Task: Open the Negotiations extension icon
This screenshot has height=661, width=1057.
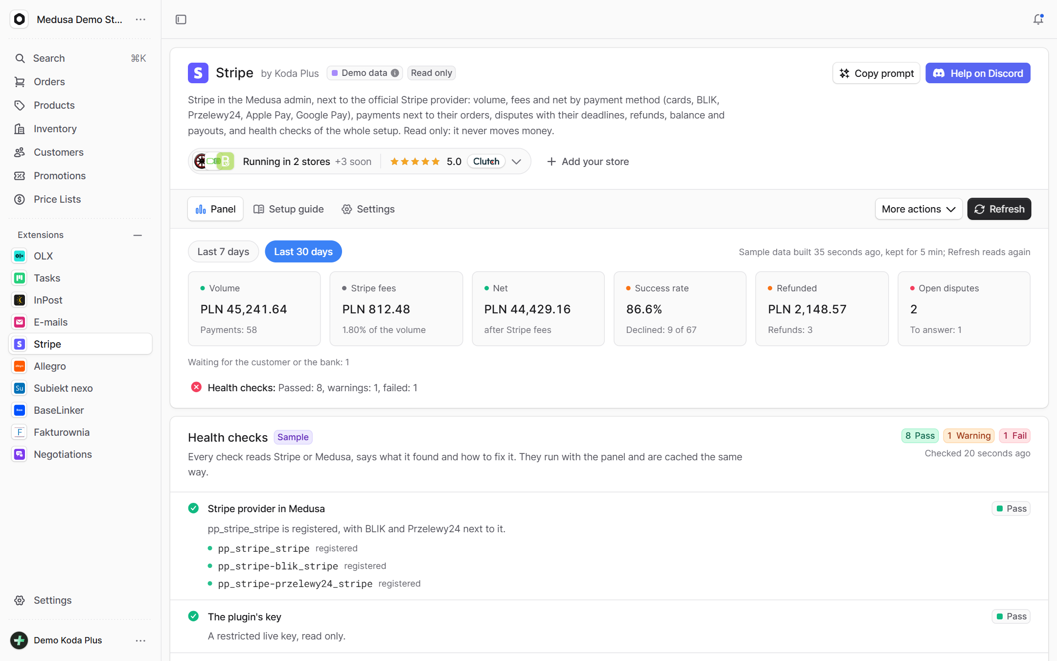Action: [20, 454]
